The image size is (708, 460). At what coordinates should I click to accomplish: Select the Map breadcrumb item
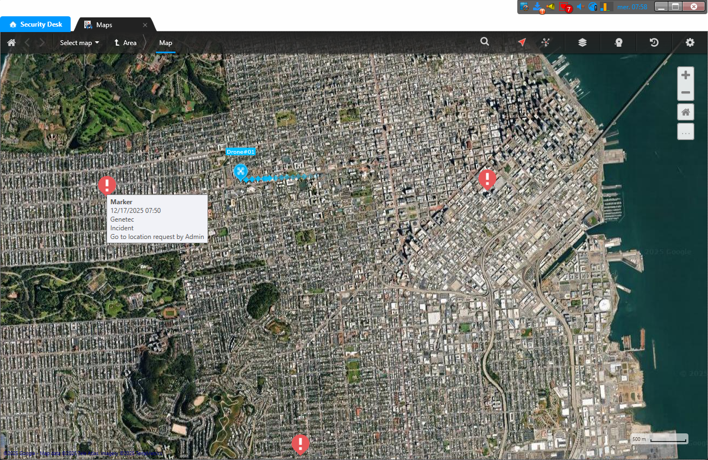(166, 43)
